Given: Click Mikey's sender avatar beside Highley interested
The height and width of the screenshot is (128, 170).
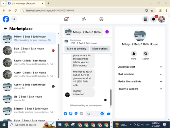Looking at the screenshot, I should 67,95.
